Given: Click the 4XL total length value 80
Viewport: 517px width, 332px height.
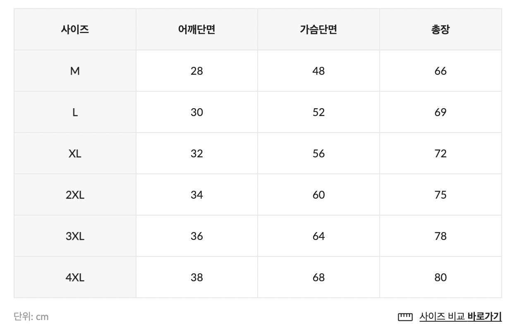Looking at the screenshot, I should pos(440,277).
